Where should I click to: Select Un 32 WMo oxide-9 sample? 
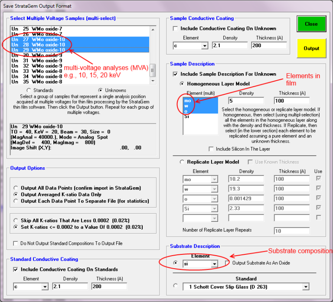pos(80,66)
